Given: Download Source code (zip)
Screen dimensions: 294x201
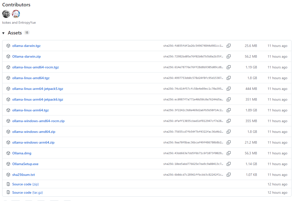Looking at the screenshot, I should (x=26, y=184).
